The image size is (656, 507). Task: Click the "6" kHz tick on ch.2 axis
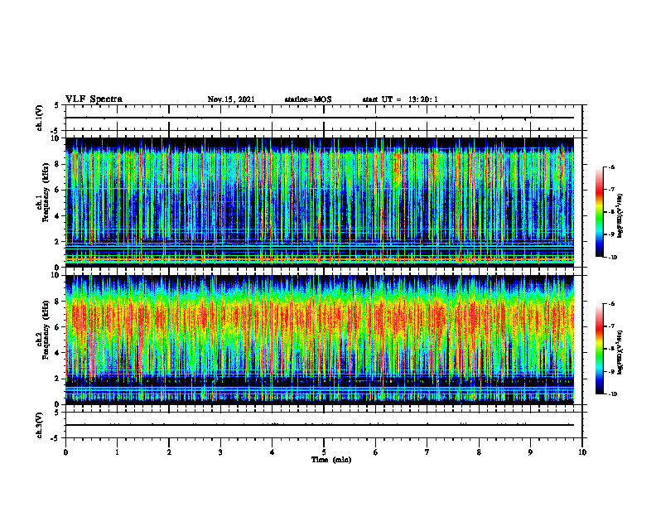(x=58, y=327)
